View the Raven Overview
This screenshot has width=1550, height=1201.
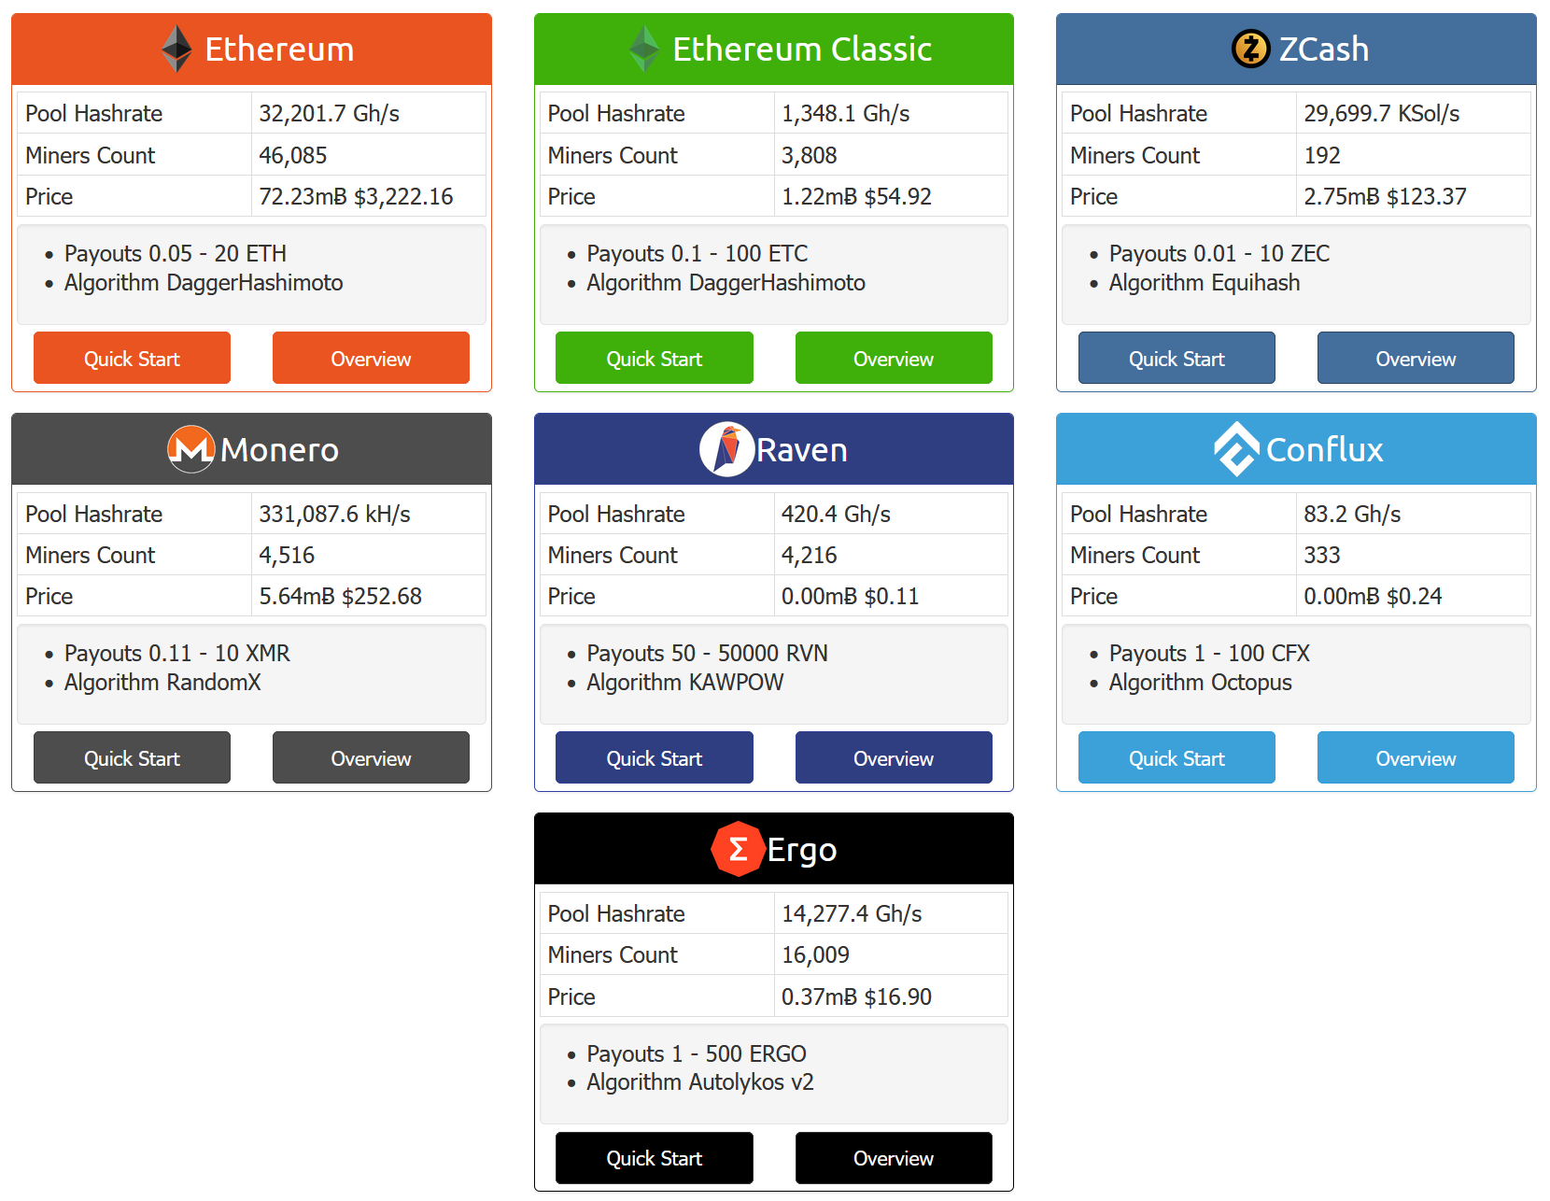894,757
